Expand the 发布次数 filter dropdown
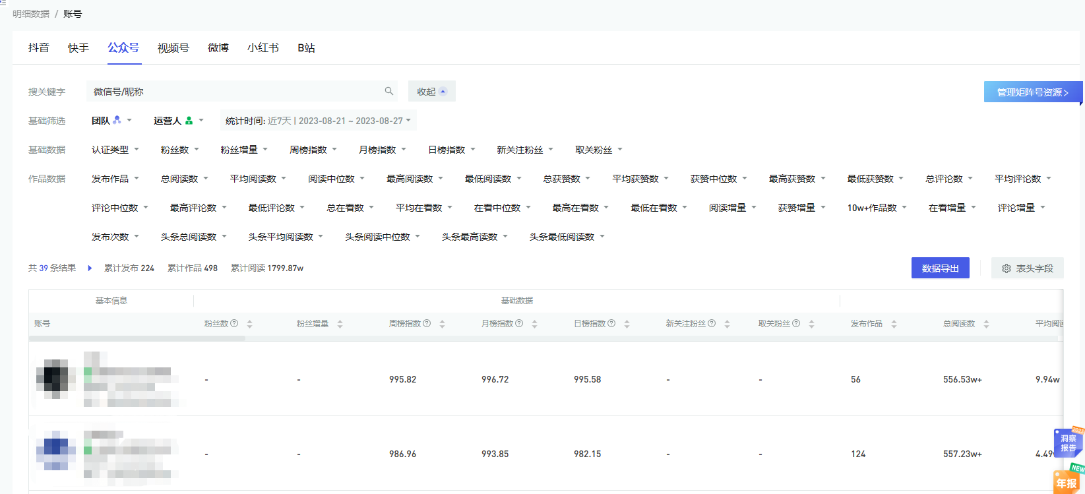 pyautogui.click(x=115, y=236)
